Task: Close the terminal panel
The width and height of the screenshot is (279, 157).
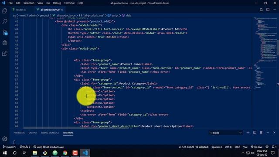Action: [274, 133]
